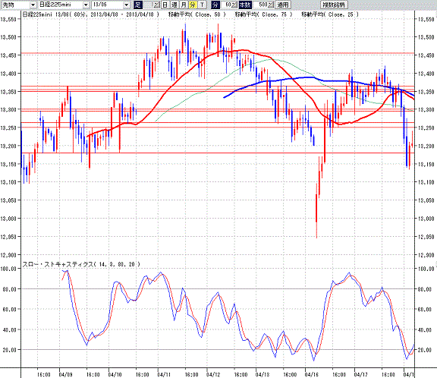
Task: Click the 13,550 price label on the left axis
Action: coord(8,19)
